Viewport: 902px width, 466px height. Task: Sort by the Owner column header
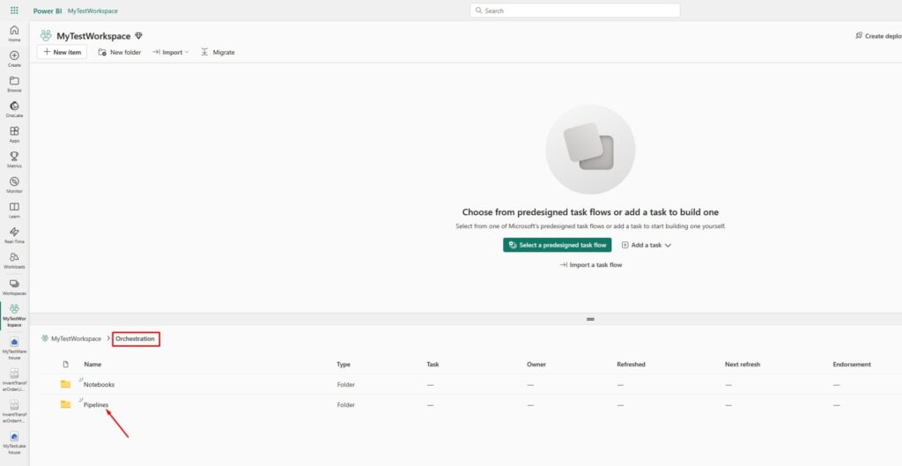[x=536, y=364]
